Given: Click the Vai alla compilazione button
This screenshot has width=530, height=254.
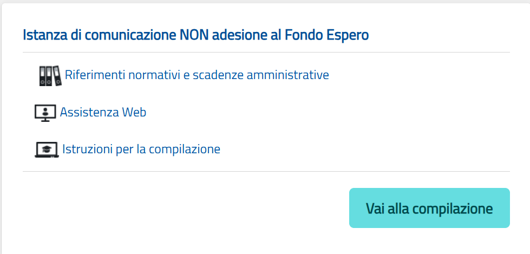Looking at the screenshot, I should [x=429, y=208].
